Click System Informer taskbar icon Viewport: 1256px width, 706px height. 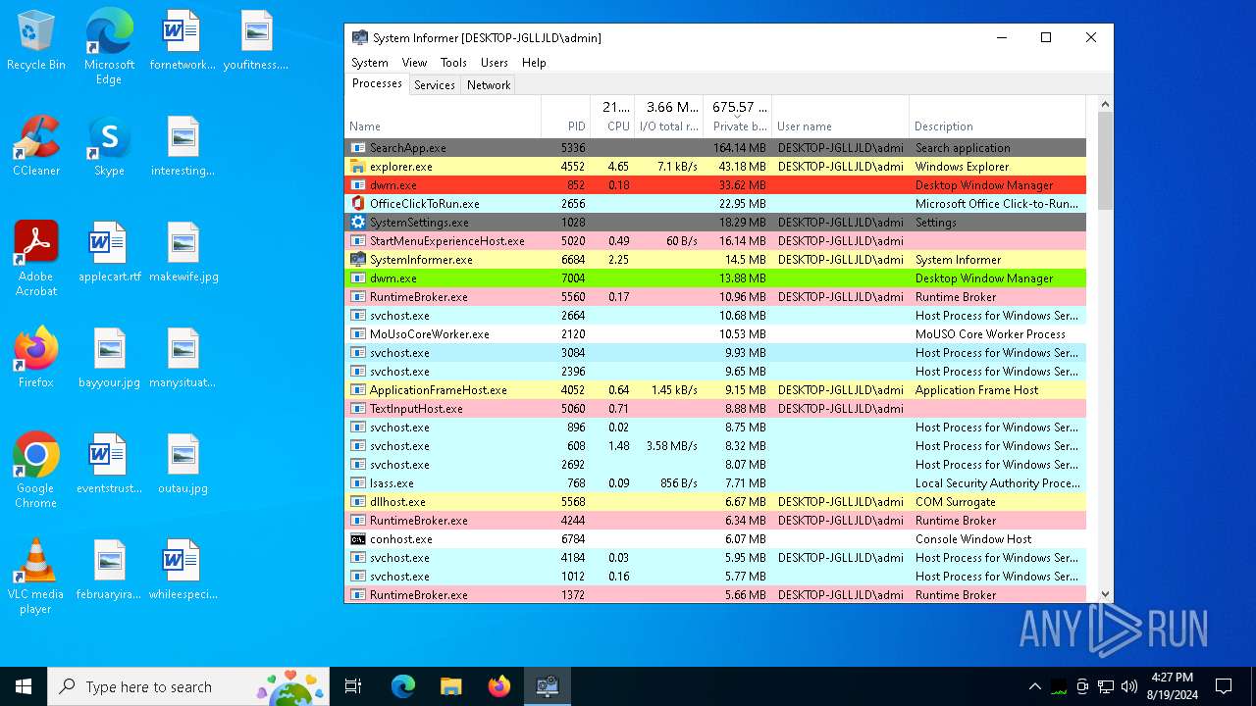coord(547,686)
